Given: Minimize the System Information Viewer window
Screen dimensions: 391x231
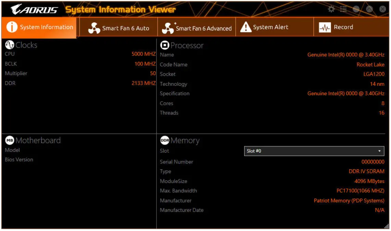Looking at the screenshot, I should pos(356,9).
